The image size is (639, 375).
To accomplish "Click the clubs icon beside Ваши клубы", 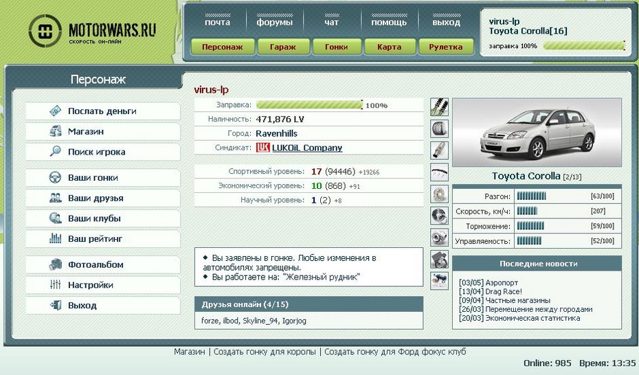I will [56, 218].
